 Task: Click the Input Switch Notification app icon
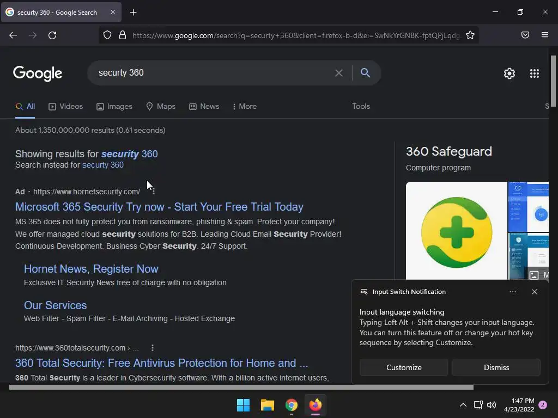[363, 292]
